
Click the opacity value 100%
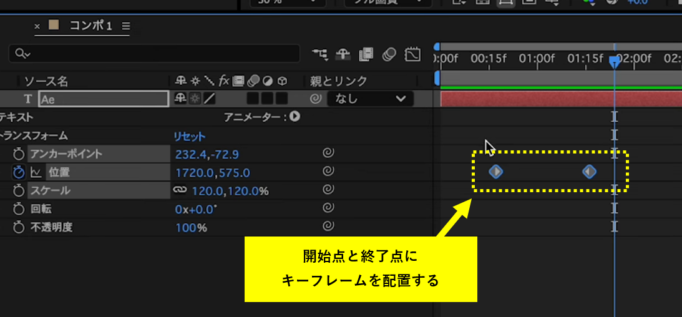192,227
